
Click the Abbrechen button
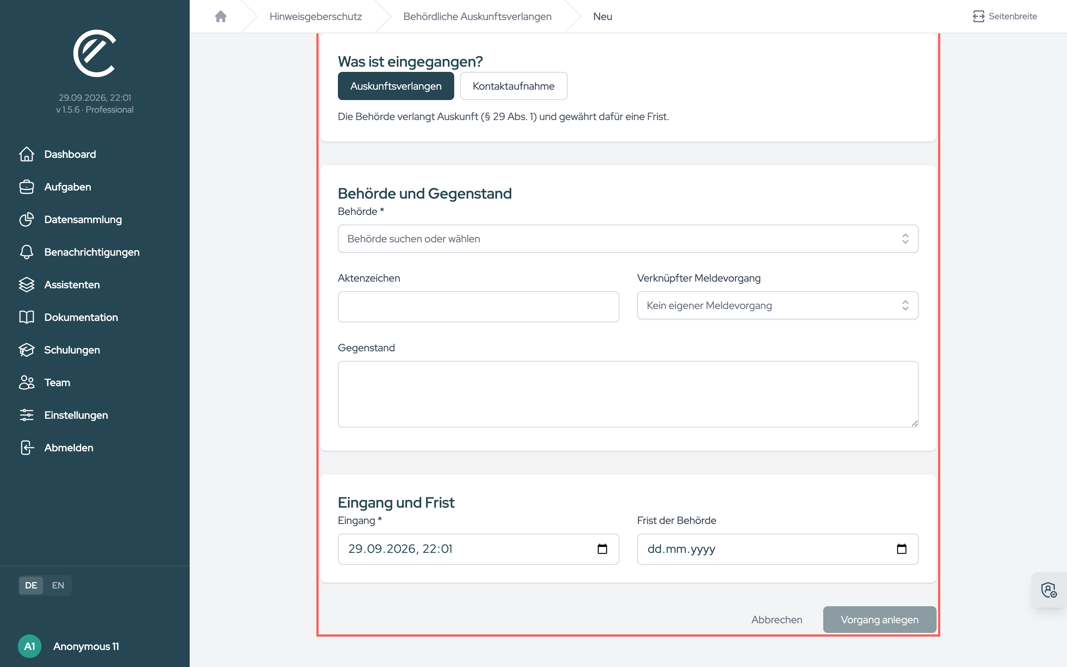[777, 619]
